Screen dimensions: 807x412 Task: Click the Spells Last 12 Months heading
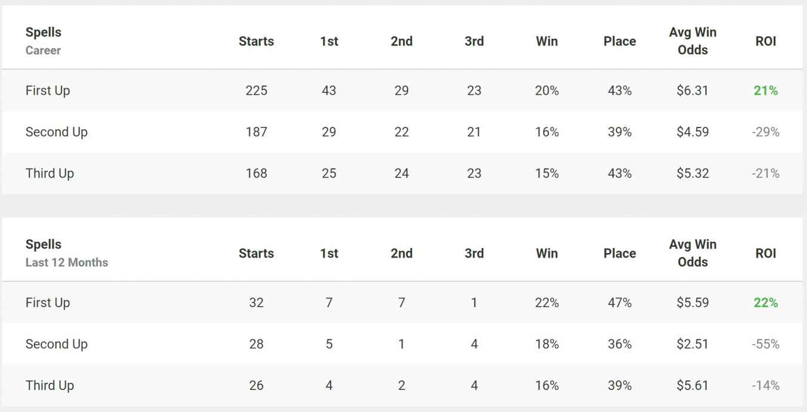pos(67,253)
